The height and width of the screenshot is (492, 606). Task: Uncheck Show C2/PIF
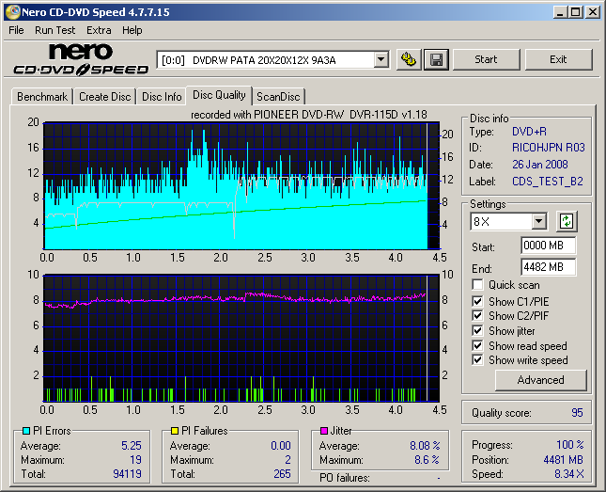[x=477, y=315]
